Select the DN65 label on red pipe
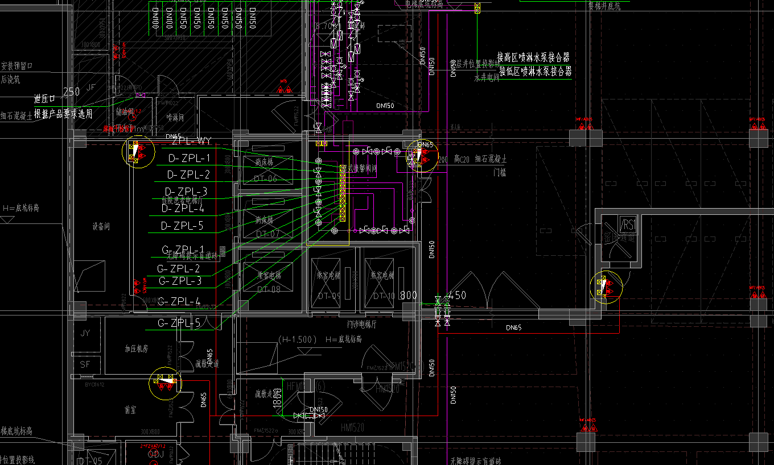The width and height of the screenshot is (774, 465). [x=514, y=327]
